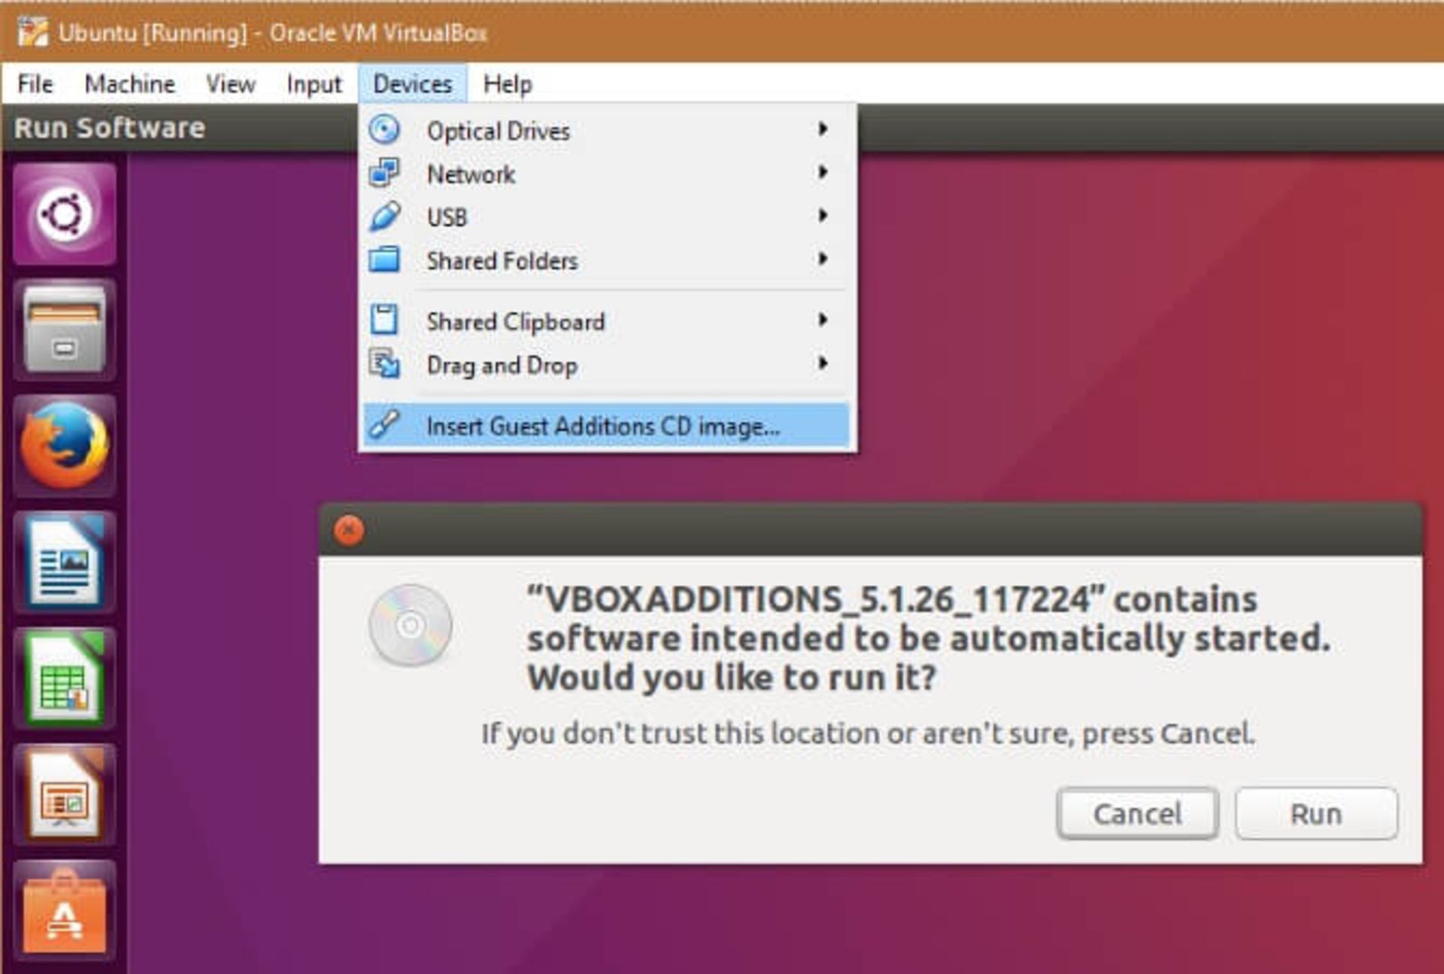Click the Optical Drives disc icon

pos(384,130)
